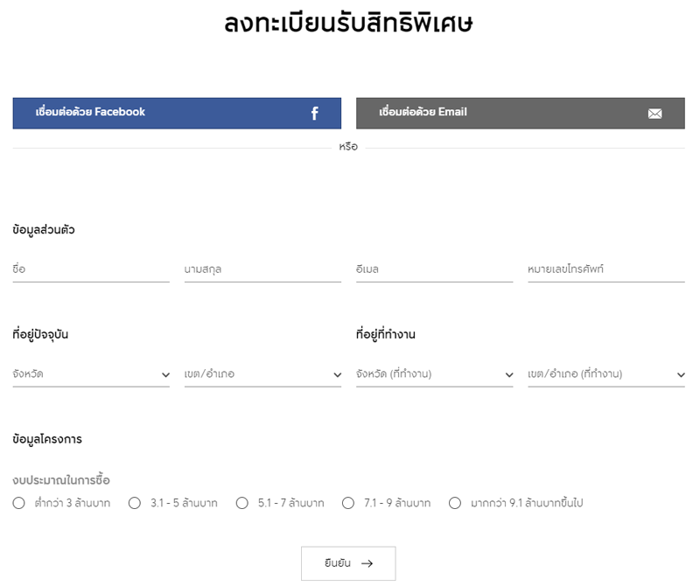The image size is (700, 586).
Task: Select the 3.1 - 5 ล้านบาท radio button
Action: tap(135, 503)
